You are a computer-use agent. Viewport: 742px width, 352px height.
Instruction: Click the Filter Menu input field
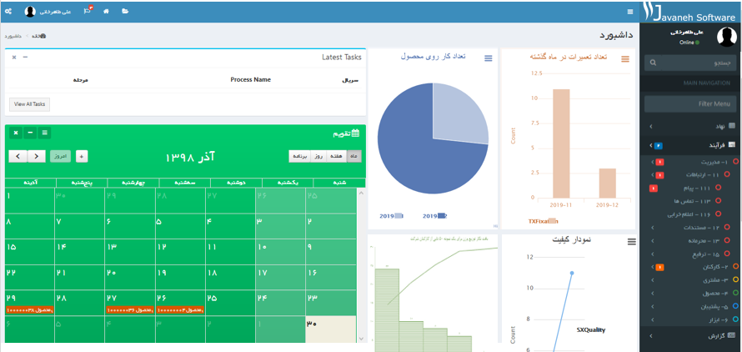689,103
